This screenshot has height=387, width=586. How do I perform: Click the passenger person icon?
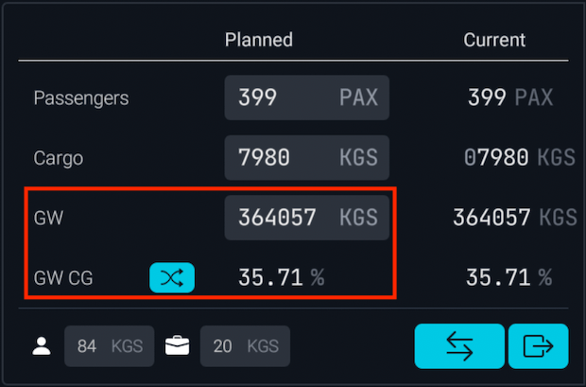point(42,346)
